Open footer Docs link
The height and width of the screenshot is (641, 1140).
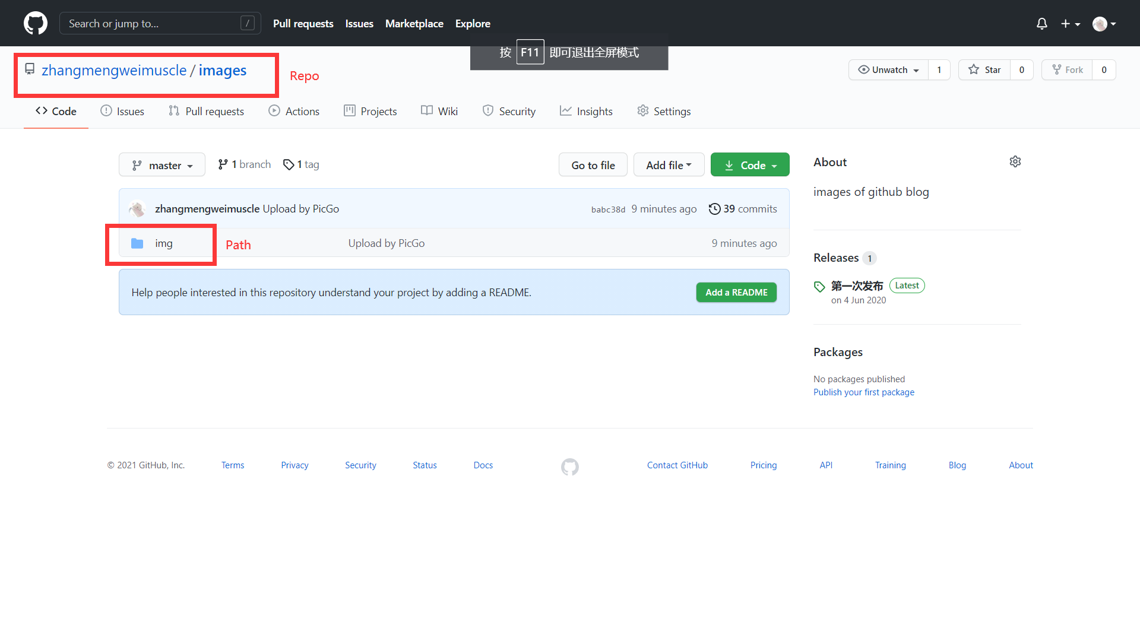(x=483, y=465)
